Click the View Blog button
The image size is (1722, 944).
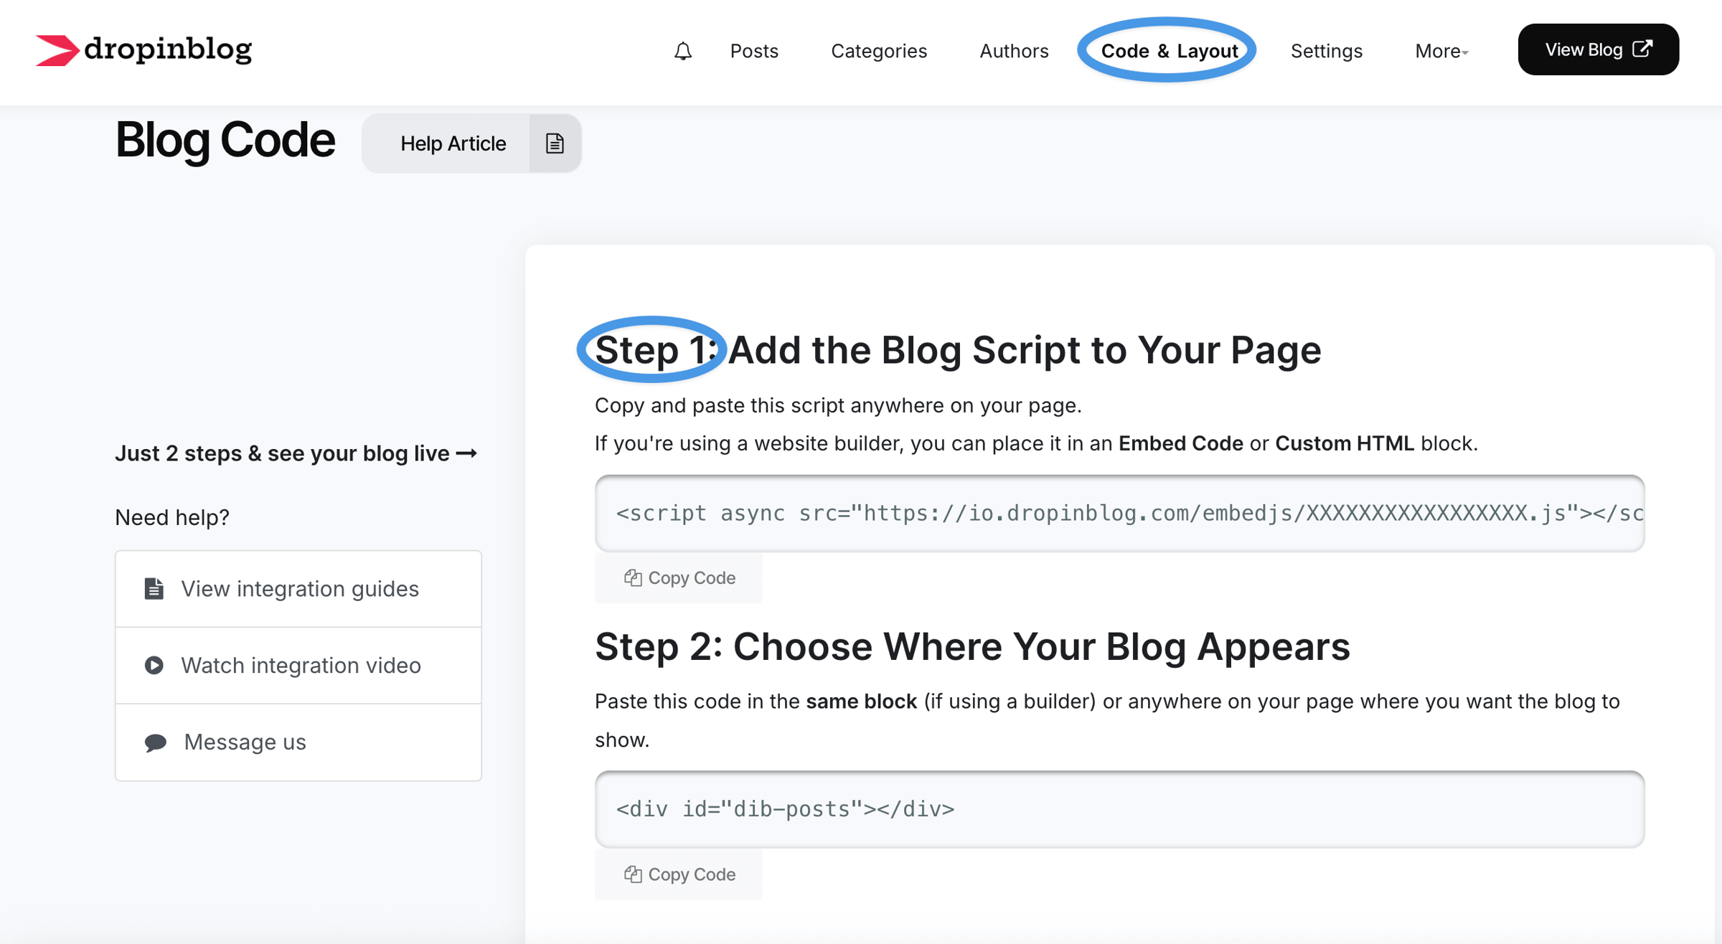[x=1597, y=49]
